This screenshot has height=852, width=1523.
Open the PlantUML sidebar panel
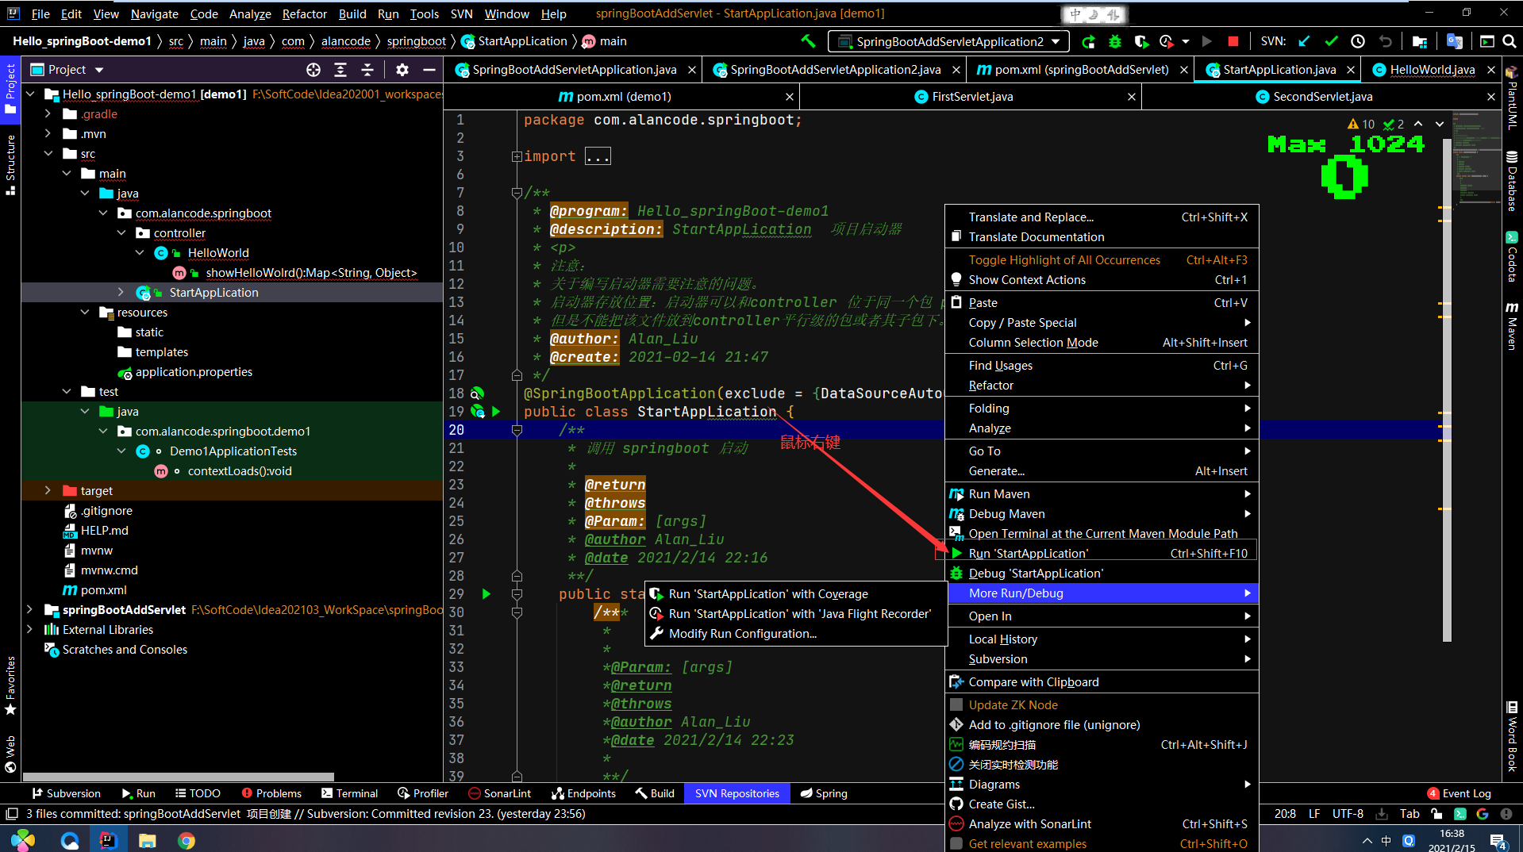tap(1511, 98)
